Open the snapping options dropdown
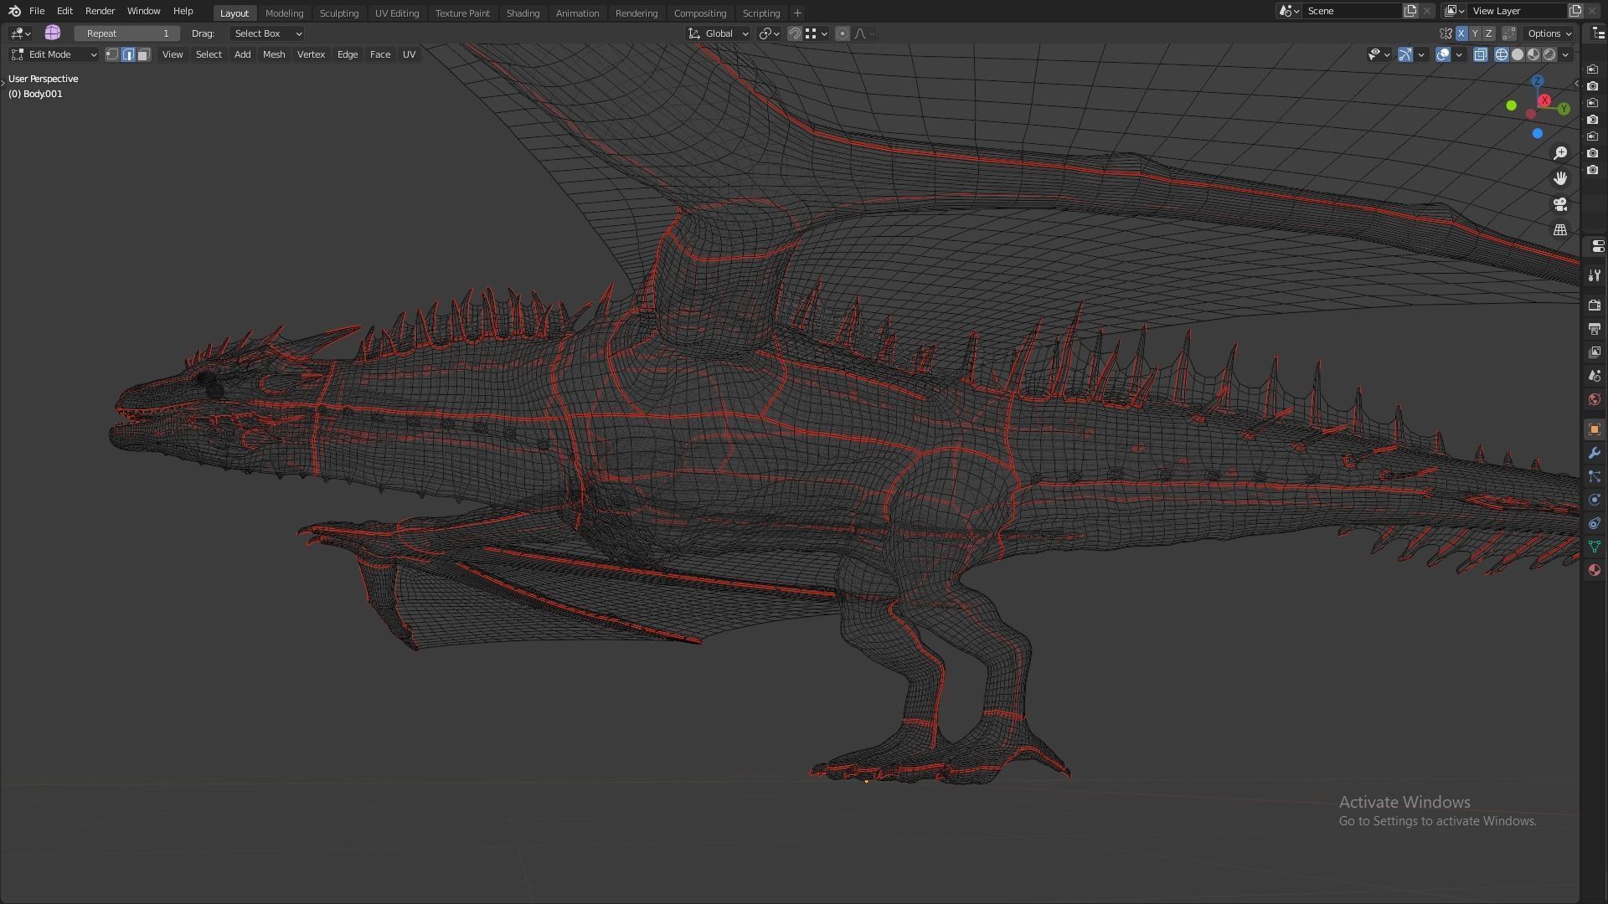 click(x=816, y=33)
